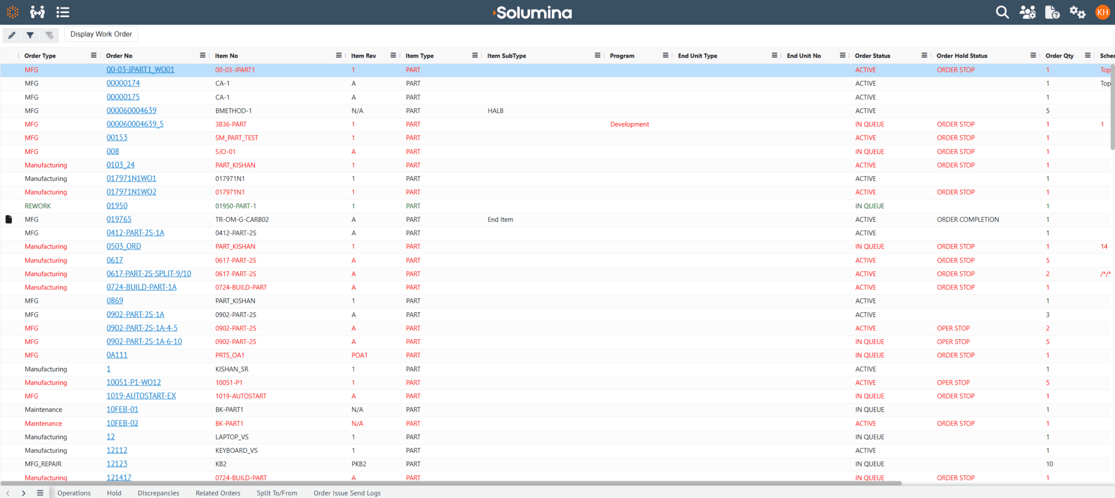Open the KH user profile avatar

[x=1102, y=12]
